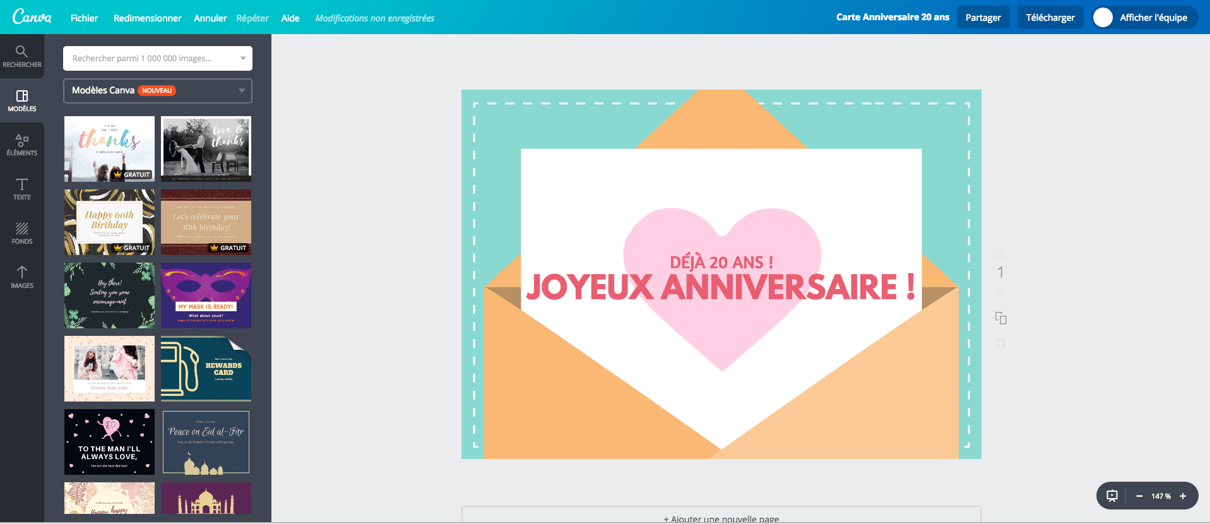Viewport: 1210px width, 524px height.
Task: Open the Aide menu
Action: click(290, 18)
